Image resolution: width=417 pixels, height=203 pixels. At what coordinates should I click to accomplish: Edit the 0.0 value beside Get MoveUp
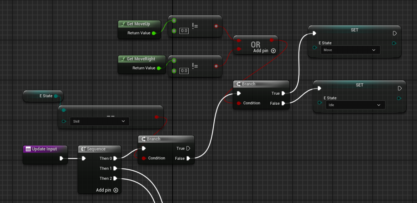tap(184, 31)
